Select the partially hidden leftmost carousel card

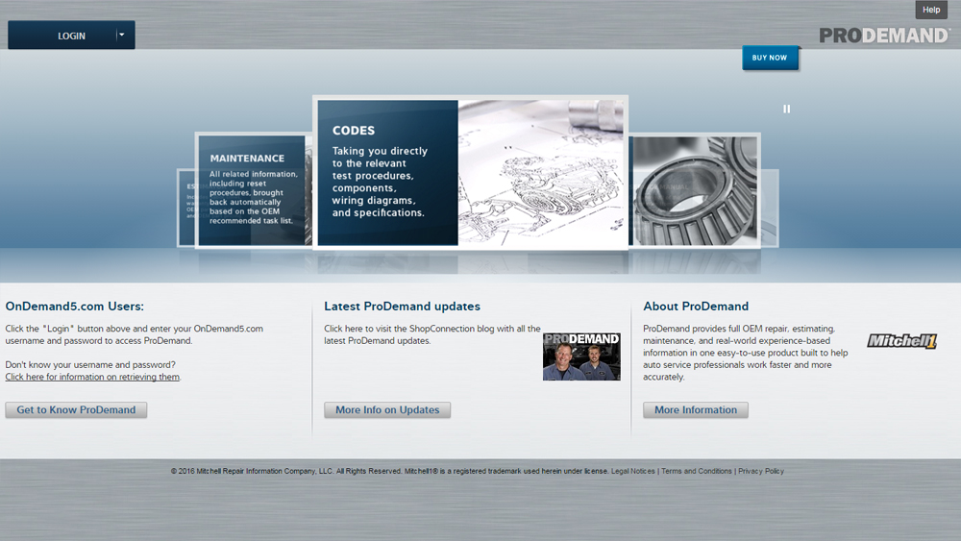[187, 209]
